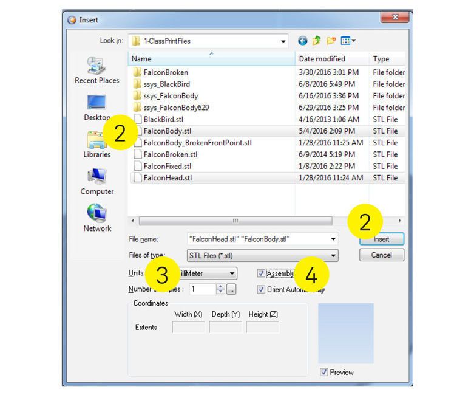The height and width of the screenshot is (395, 474).
Task: Click File folder type for ssys_BlackBird row
Action: [x=389, y=84]
